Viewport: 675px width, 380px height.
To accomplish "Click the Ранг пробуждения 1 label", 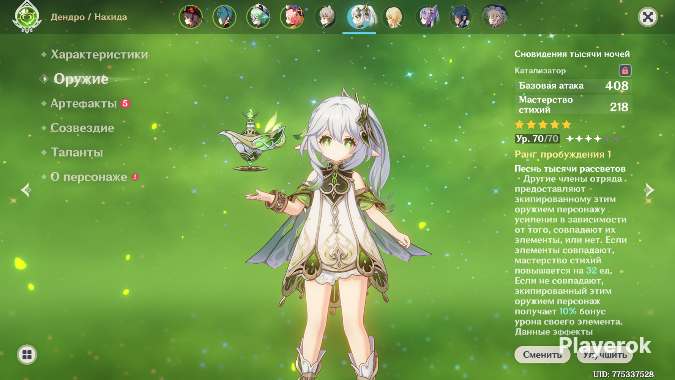I will 563,154.
